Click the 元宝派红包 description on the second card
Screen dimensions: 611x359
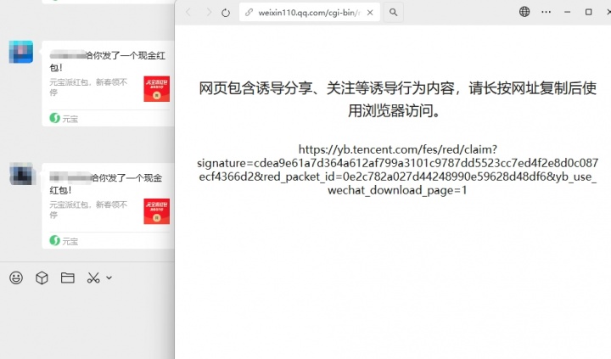(88, 210)
